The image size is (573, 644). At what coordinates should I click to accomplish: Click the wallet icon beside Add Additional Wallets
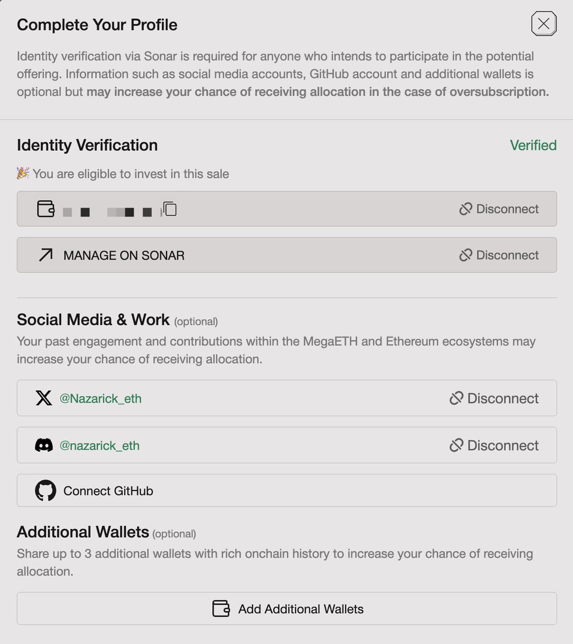coord(221,609)
